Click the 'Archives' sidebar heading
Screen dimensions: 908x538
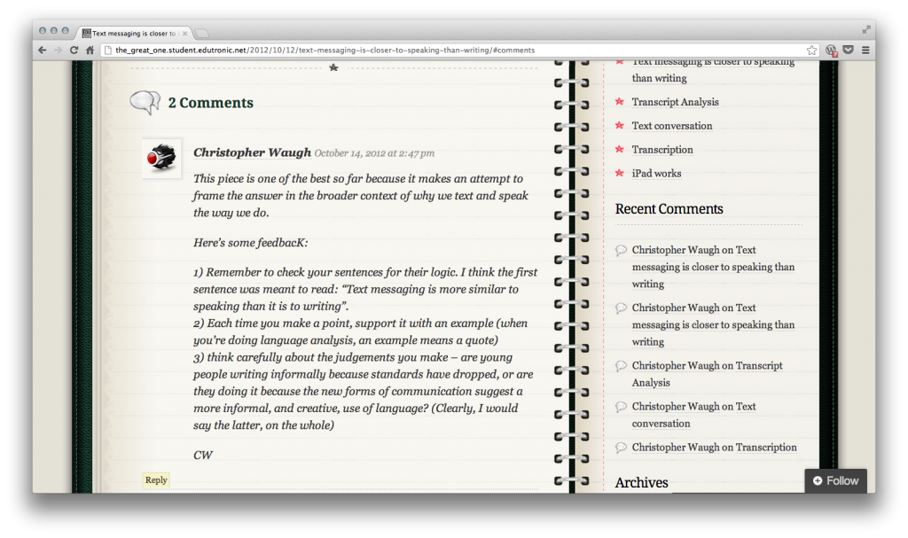tap(641, 482)
